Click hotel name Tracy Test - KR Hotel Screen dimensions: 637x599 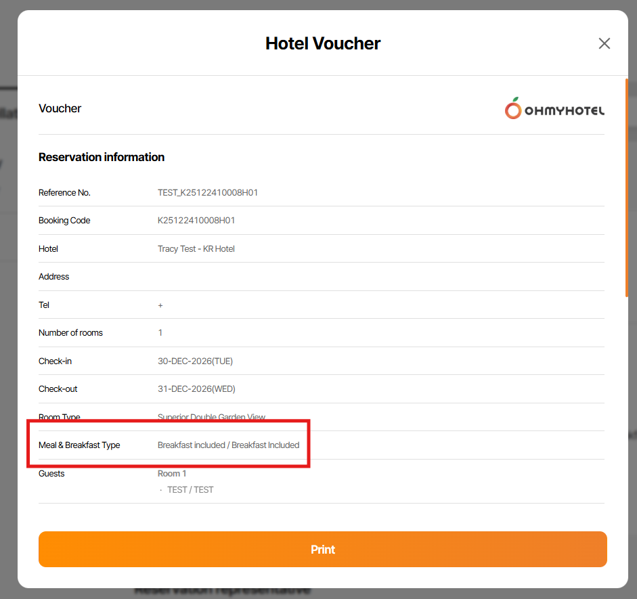coord(196,249)
